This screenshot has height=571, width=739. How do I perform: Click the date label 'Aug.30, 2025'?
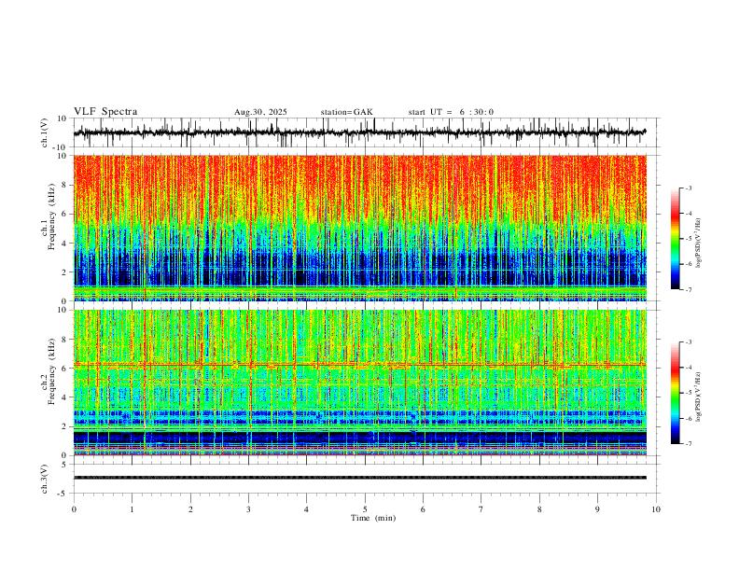[260, 112]
